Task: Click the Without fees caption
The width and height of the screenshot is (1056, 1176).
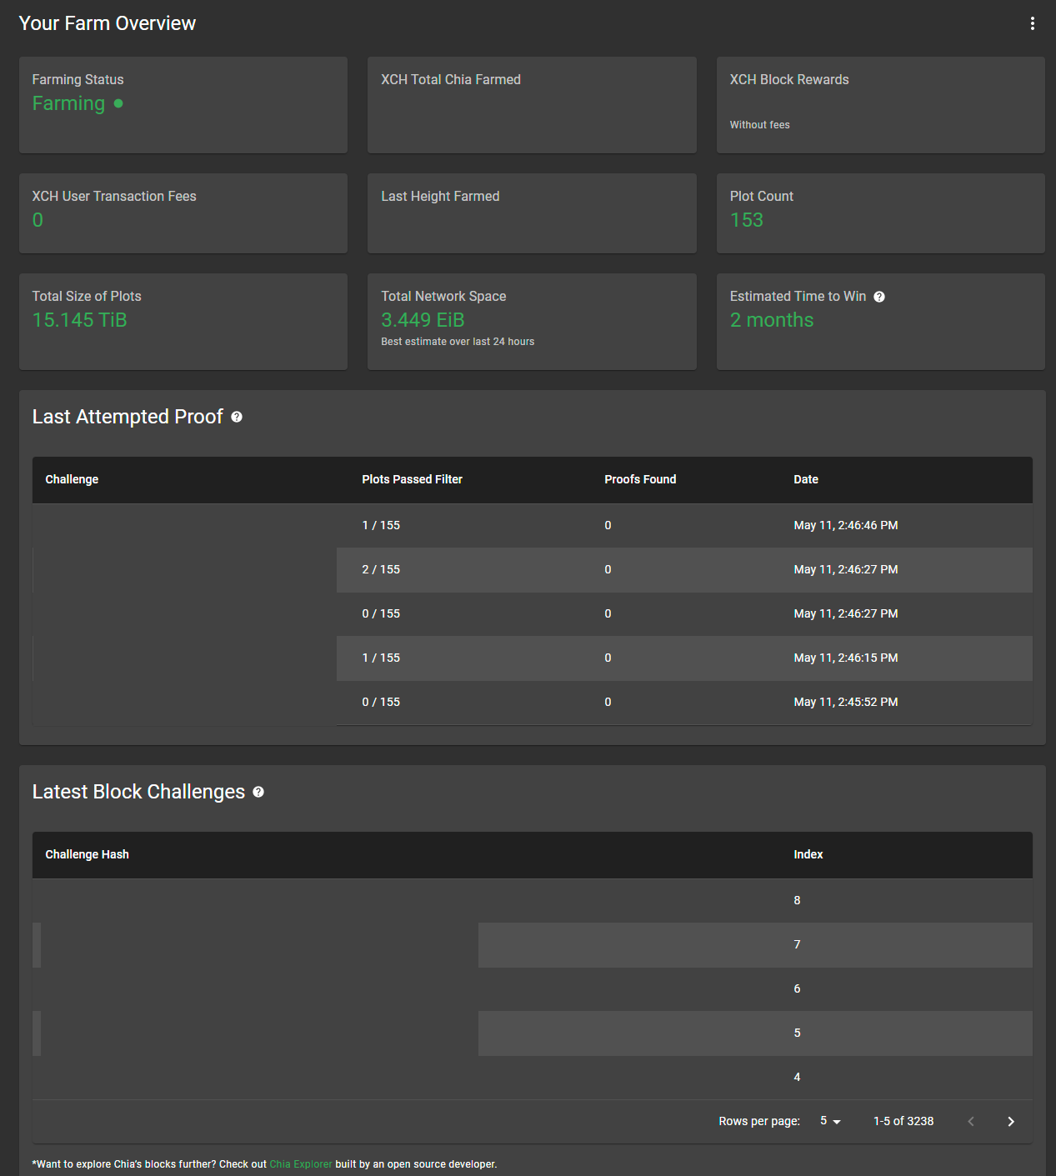Action: [x=760, y=125]
